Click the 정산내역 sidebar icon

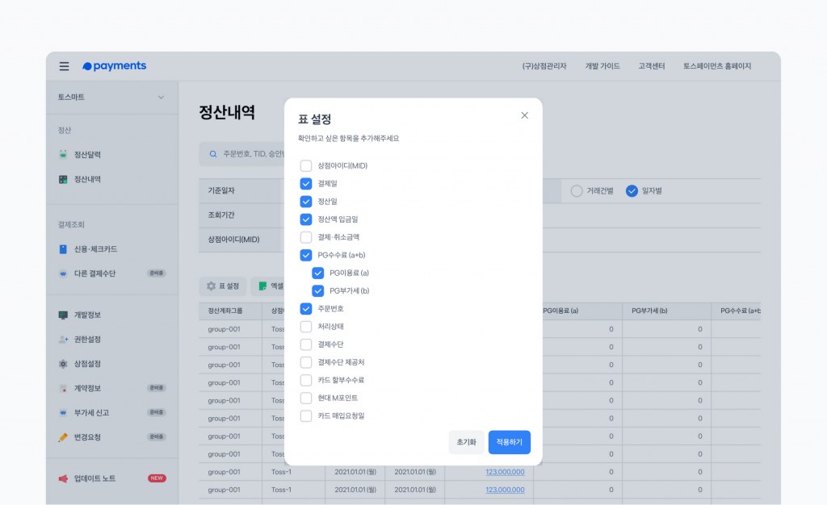pyautogui.click(x=63, y=180)
